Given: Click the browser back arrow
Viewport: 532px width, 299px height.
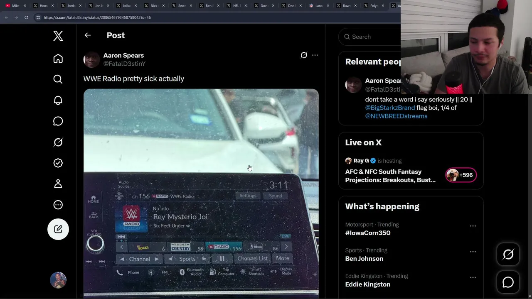Looking at the screenshot, I should pos(6,17).
